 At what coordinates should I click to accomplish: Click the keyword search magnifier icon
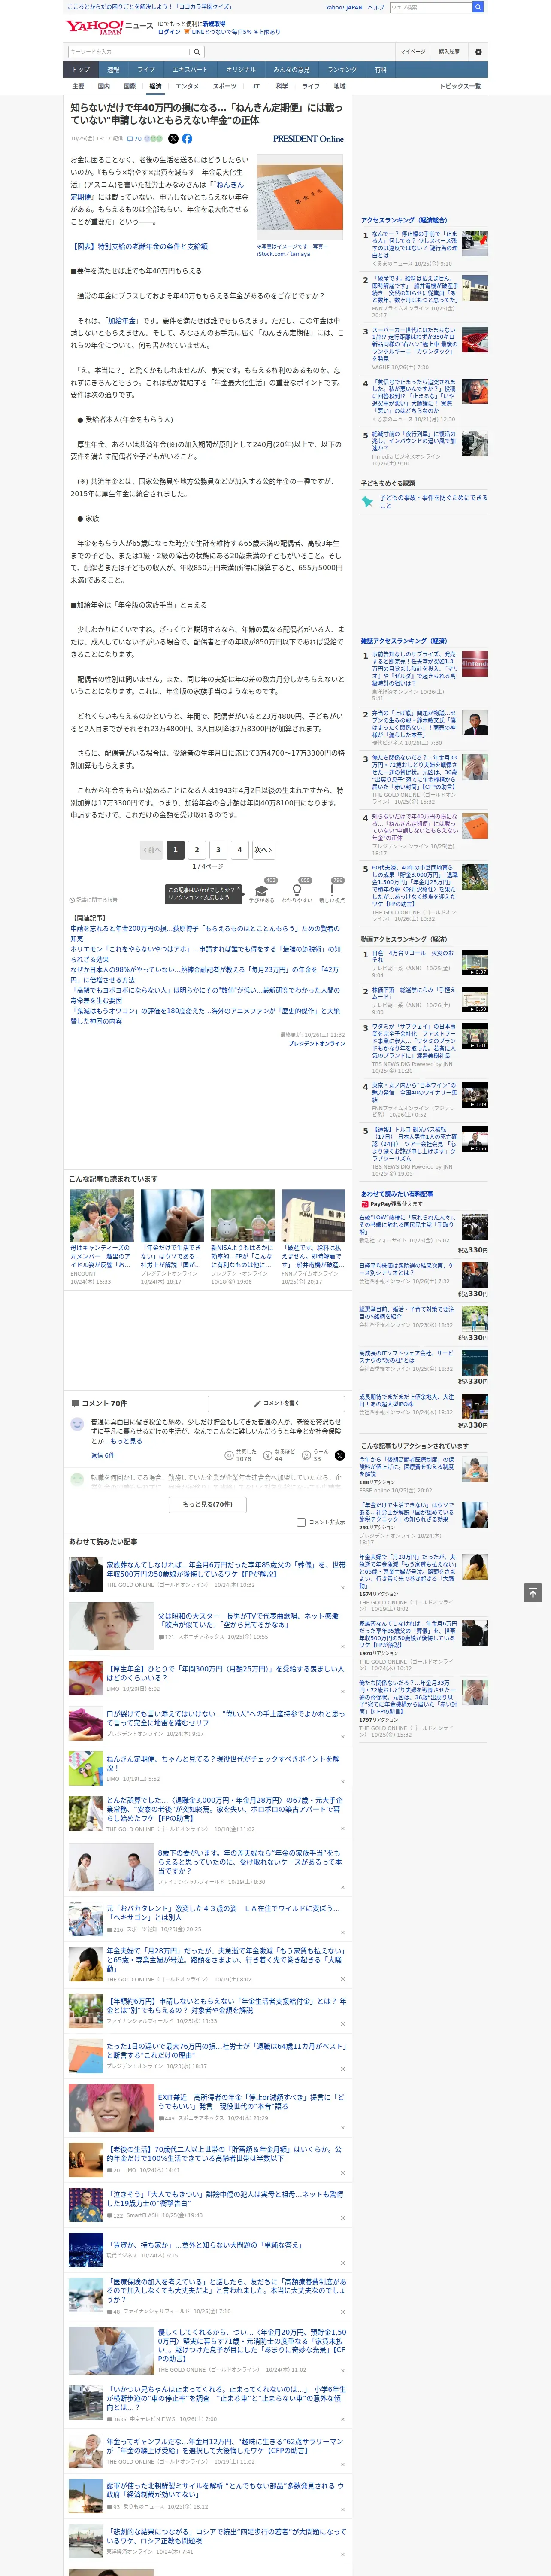(196, 52)
